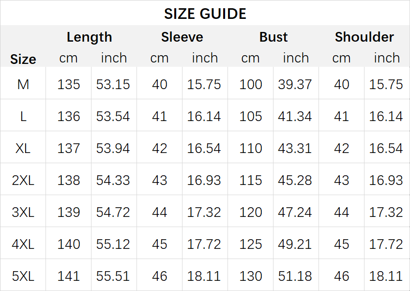The width and height of the screenshot is (410, 291).
Task: Select the M size row label
Action: (x=23, y=84)
